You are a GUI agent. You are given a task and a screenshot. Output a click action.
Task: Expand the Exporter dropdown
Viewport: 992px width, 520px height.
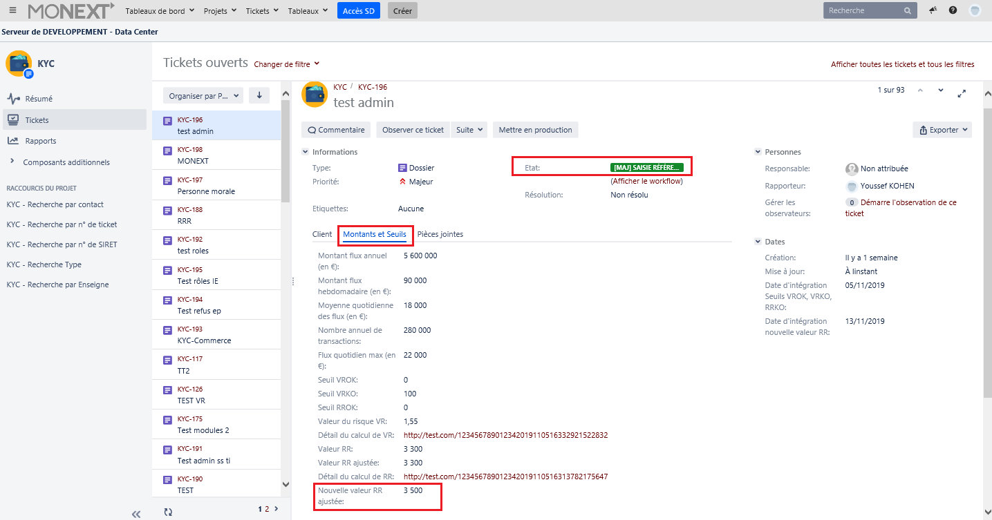942,130
